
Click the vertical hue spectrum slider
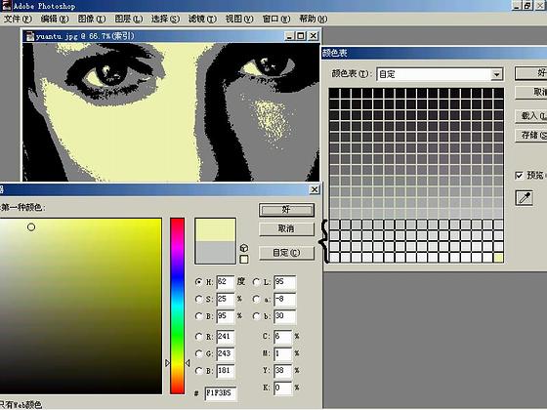(177, 306)
